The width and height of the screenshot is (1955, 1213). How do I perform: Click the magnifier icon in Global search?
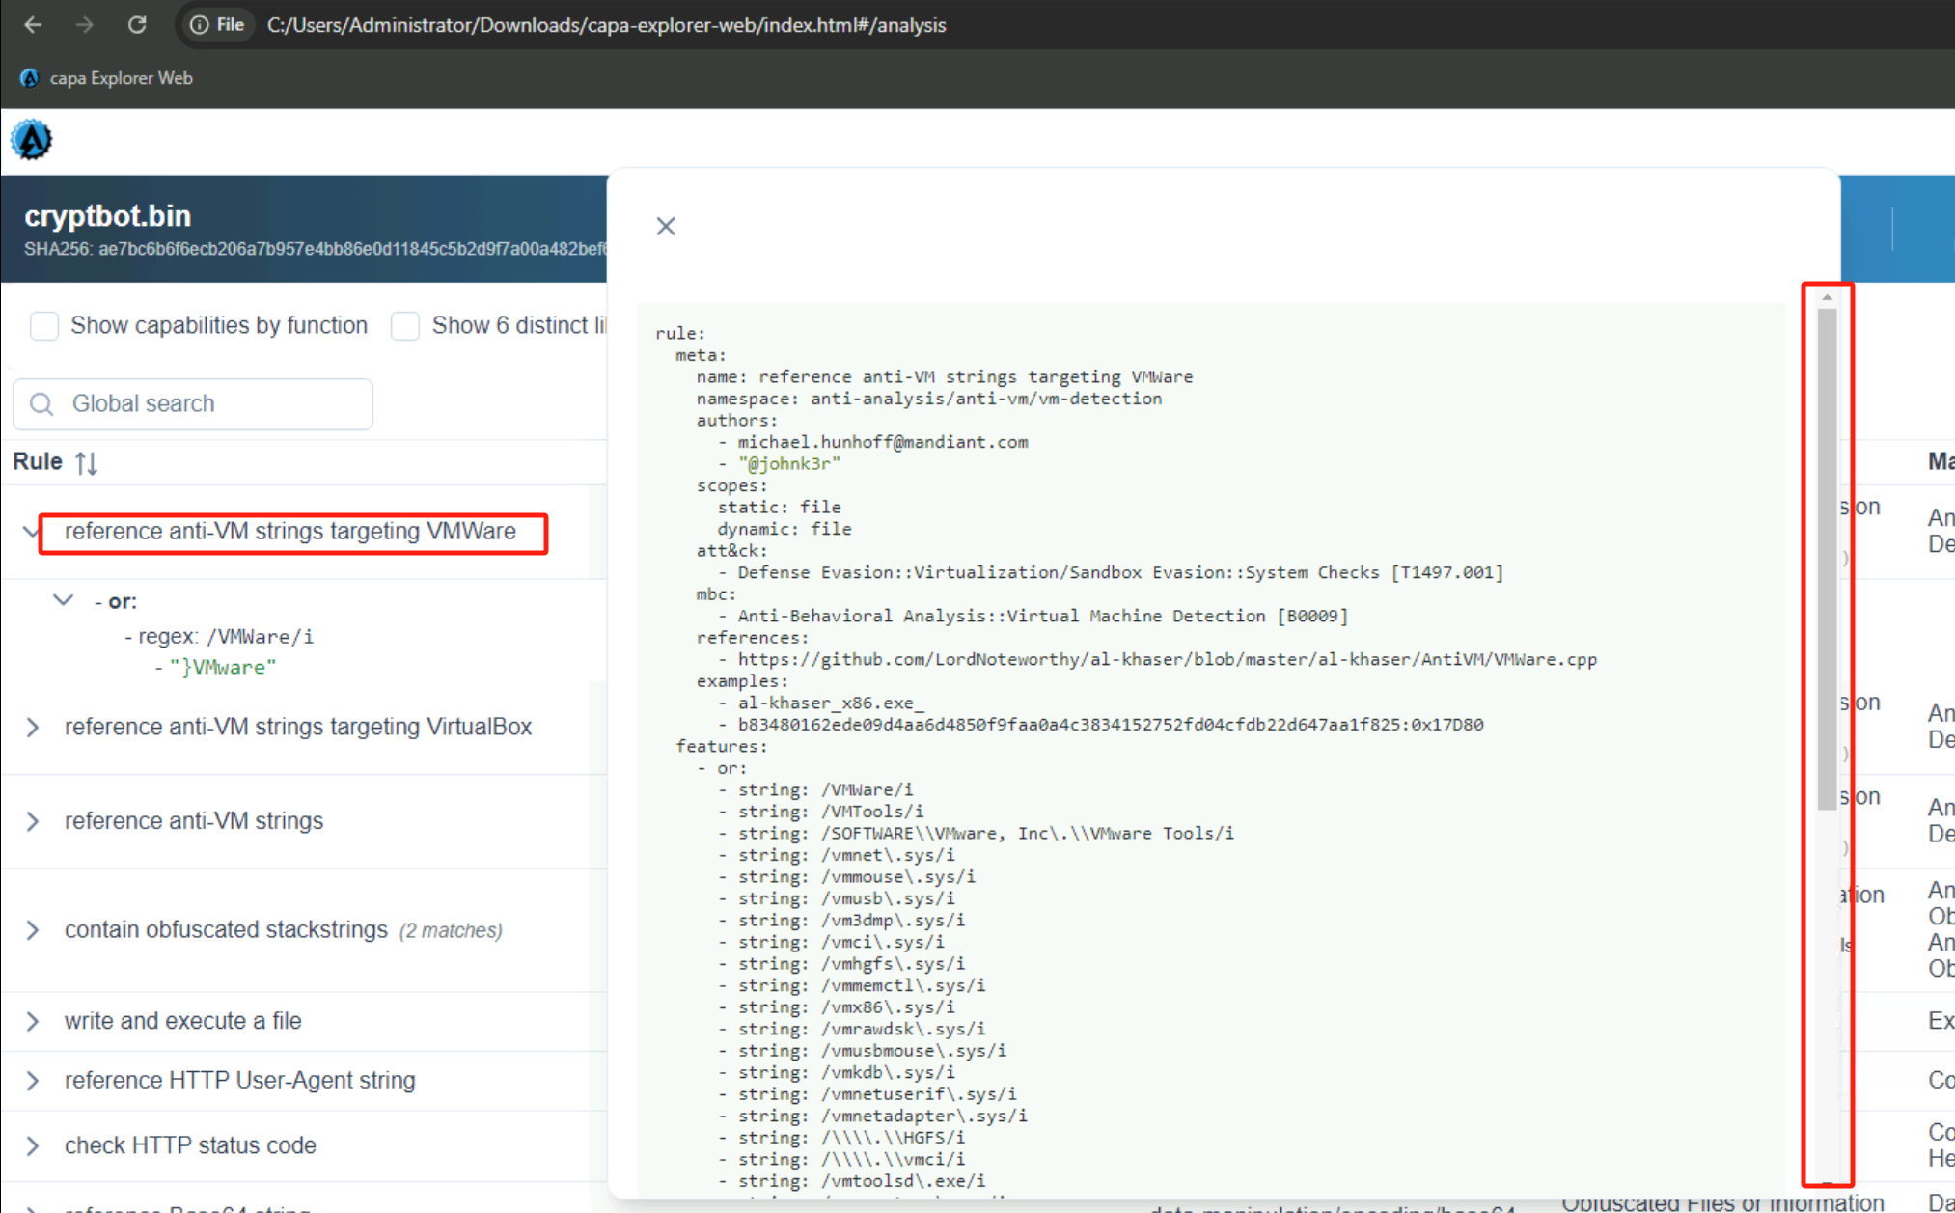click(41, 403)
